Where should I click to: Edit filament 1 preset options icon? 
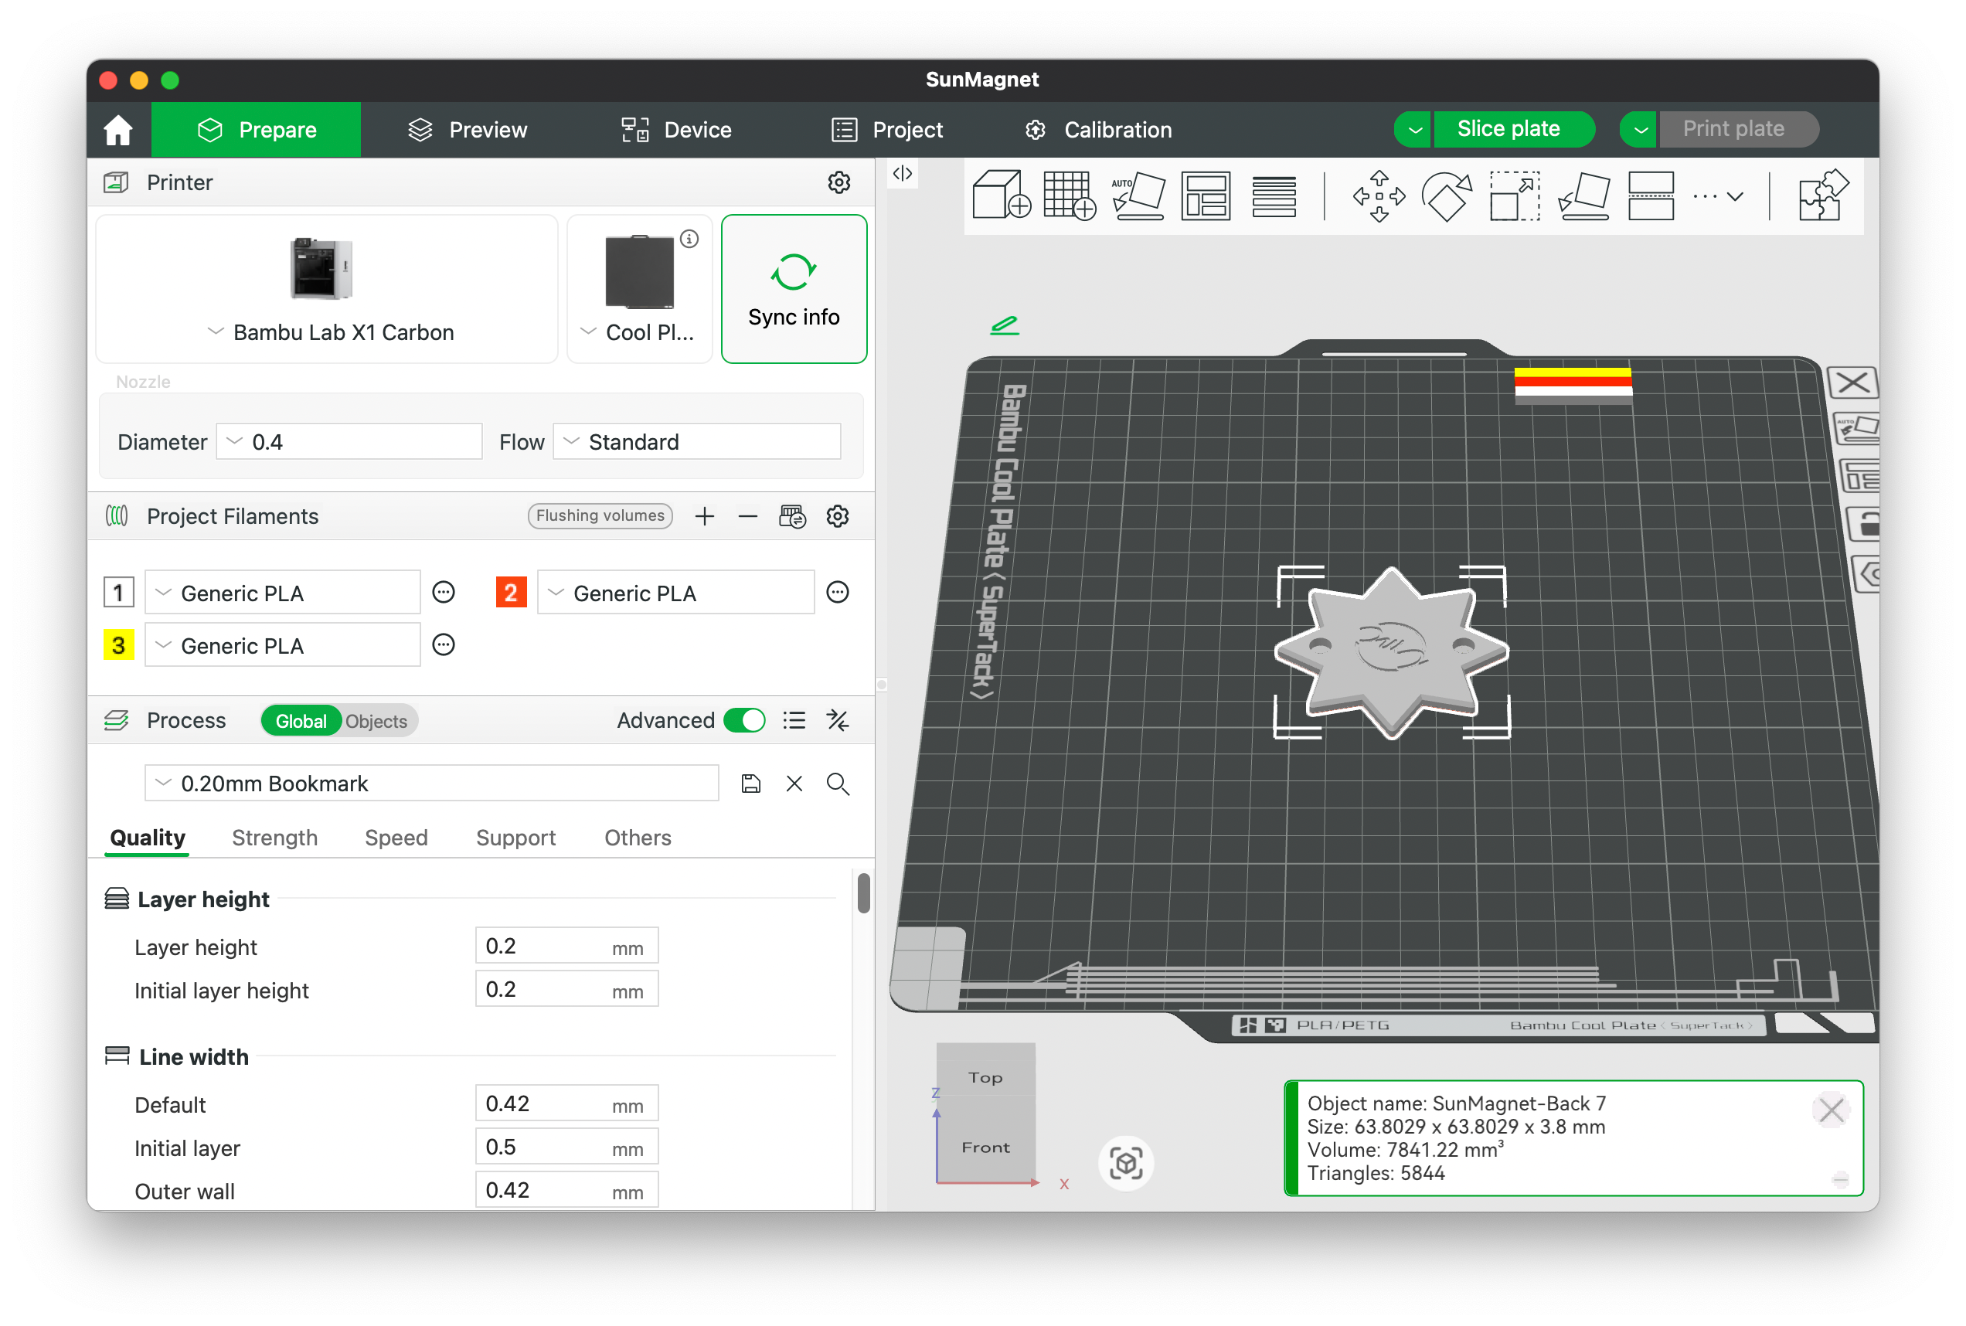[x=443, y=592]
